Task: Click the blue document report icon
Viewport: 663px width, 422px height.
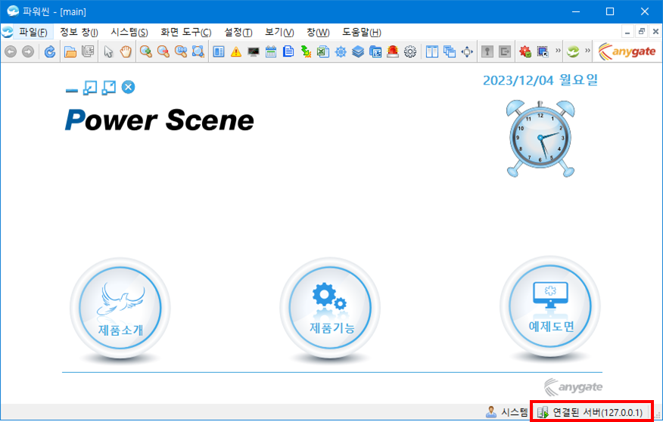Action: point(288,51)
